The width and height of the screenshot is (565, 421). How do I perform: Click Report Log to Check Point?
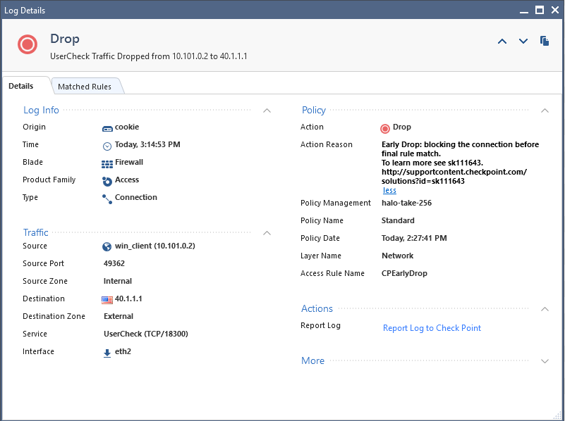coord(432,328)
